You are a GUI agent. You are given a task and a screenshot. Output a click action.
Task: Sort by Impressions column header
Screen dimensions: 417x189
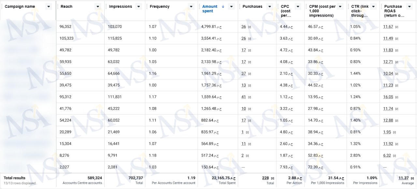tap(121, 7)
